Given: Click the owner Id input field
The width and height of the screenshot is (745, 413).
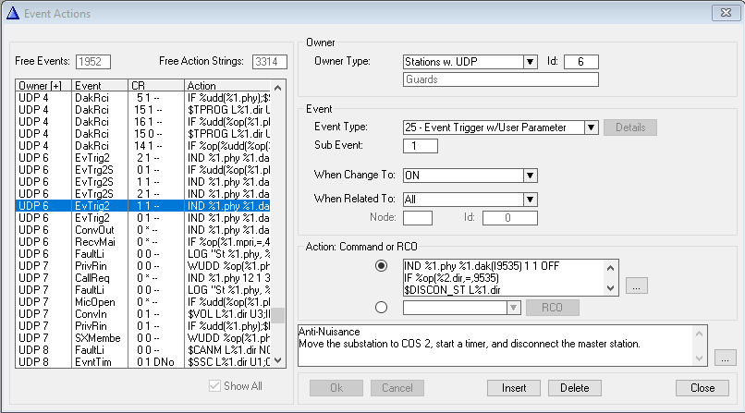Looking at the screenshot, I should point(580,62).
